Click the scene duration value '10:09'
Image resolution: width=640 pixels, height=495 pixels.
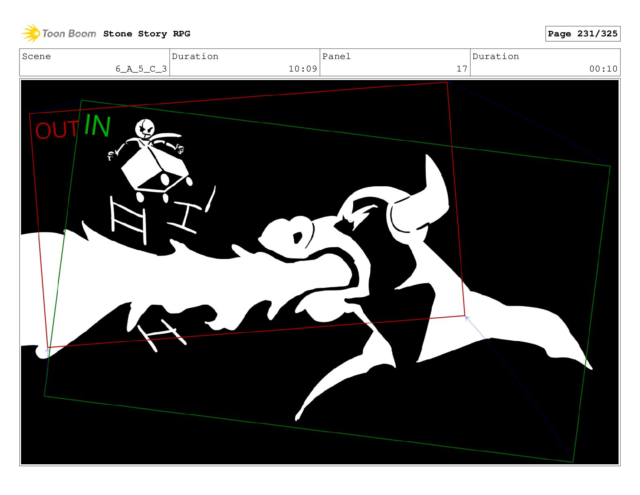tap(303, 69)
